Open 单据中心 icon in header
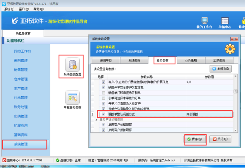This screenshot has width=245, height=168. tap(225, 20)
